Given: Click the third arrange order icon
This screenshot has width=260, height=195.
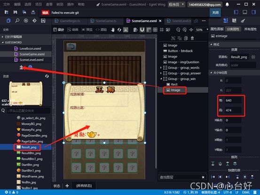Looking at the screenshot, I should 228,164.
